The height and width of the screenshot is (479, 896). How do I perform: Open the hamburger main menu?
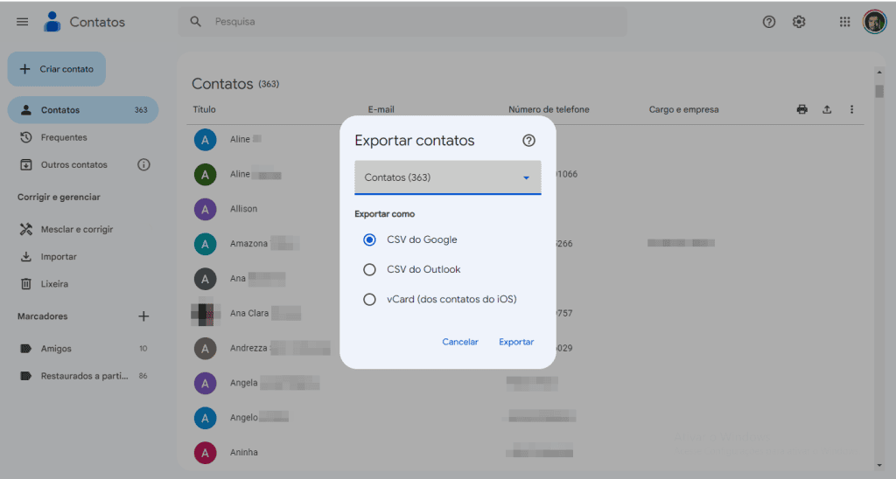click(22, 22)
